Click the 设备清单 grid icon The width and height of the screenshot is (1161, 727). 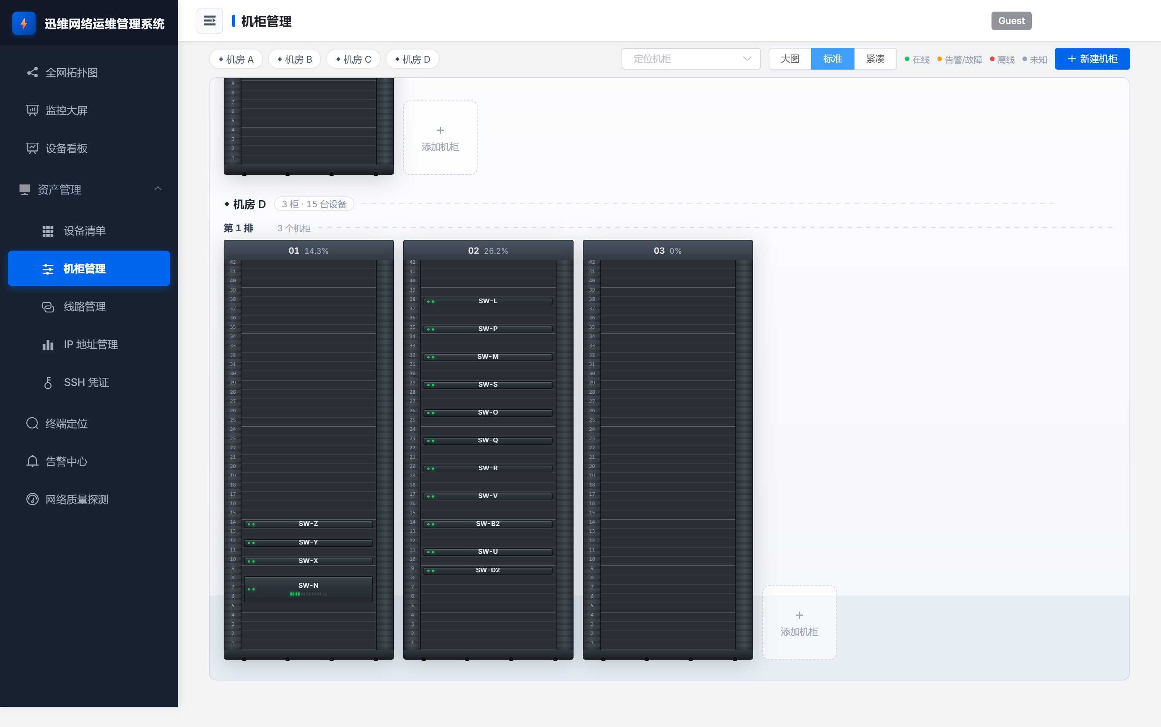click(x=48, y=231)
